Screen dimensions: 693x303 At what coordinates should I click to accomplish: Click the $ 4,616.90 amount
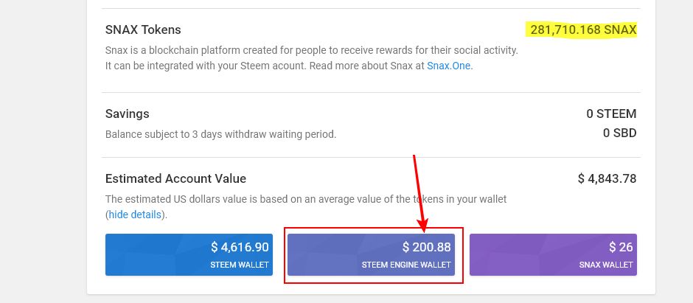tap(240, 248)
